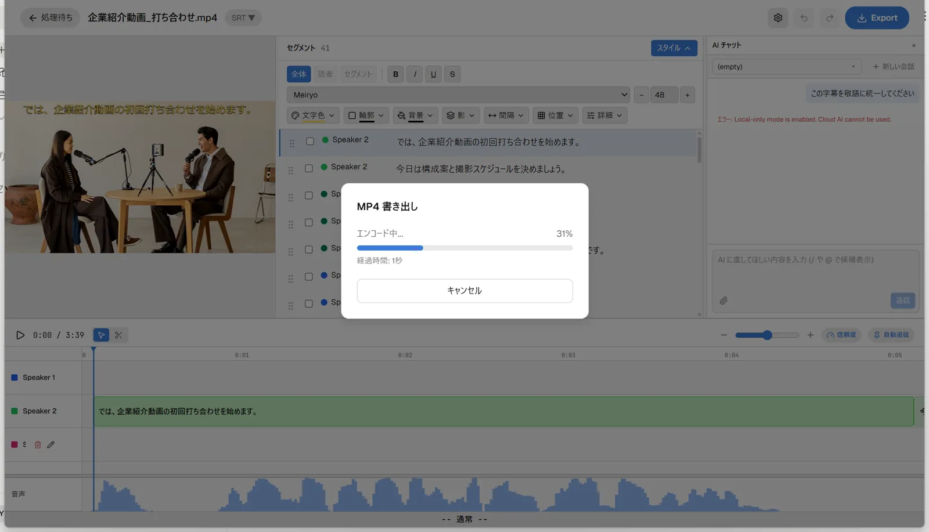Click the キャンセル button in export dialog

464,291
